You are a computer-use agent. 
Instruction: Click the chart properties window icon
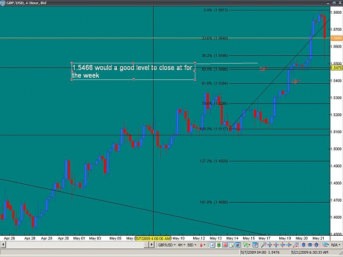[x=255, y=245]
